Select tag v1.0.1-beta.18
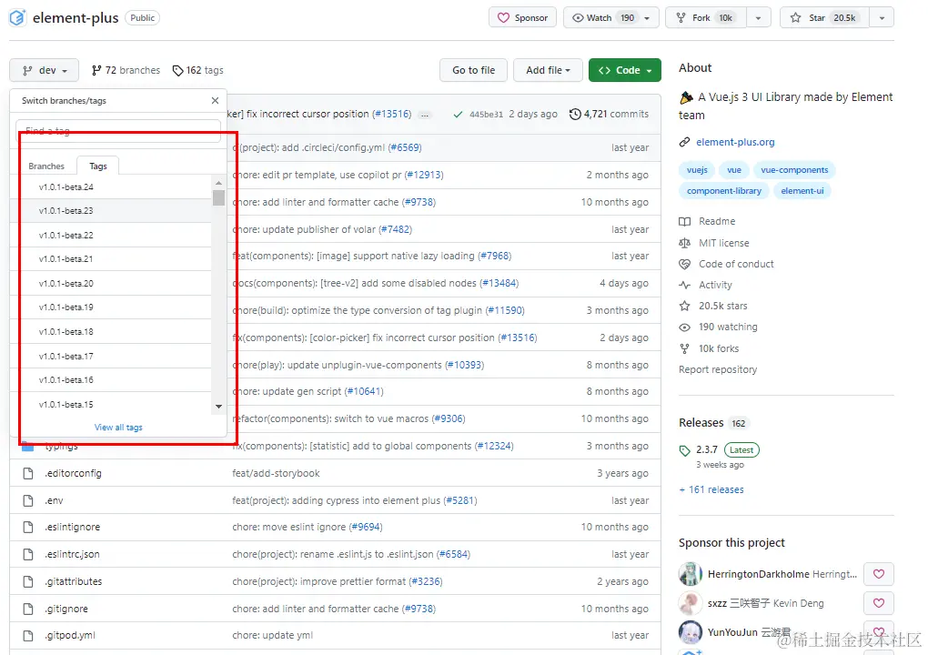 tap(111, 331)
